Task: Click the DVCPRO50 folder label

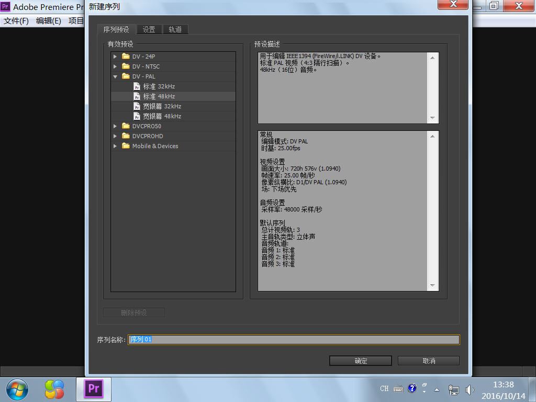Action: 147,126
